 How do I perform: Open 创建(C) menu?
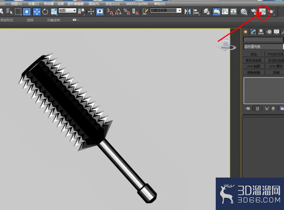(33, 4)
